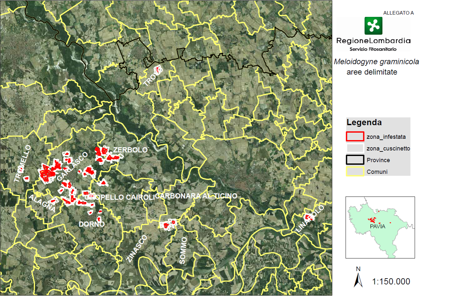The width and height of the screenshot is (451, 299).
Task: Click the 'TROMELLO' map label
Action: pos(23,163)
